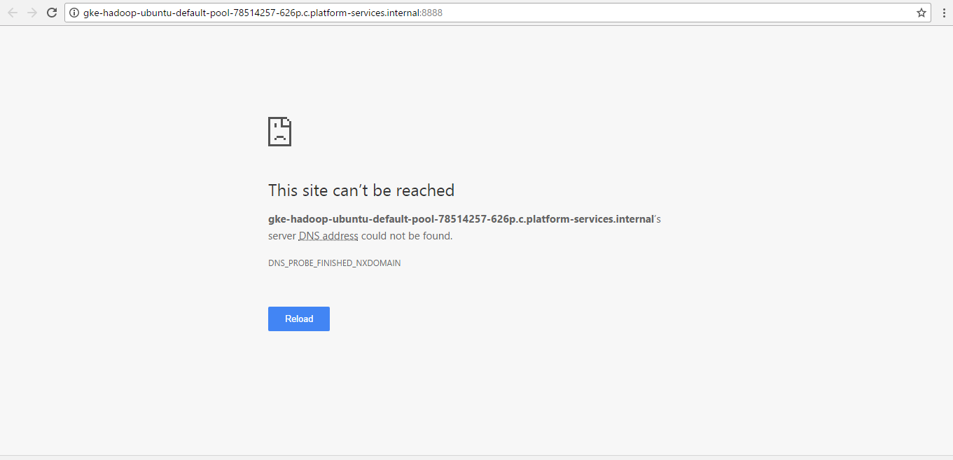
Task: Click the heading This site can't be reached
Action: (x=361, y=190)
